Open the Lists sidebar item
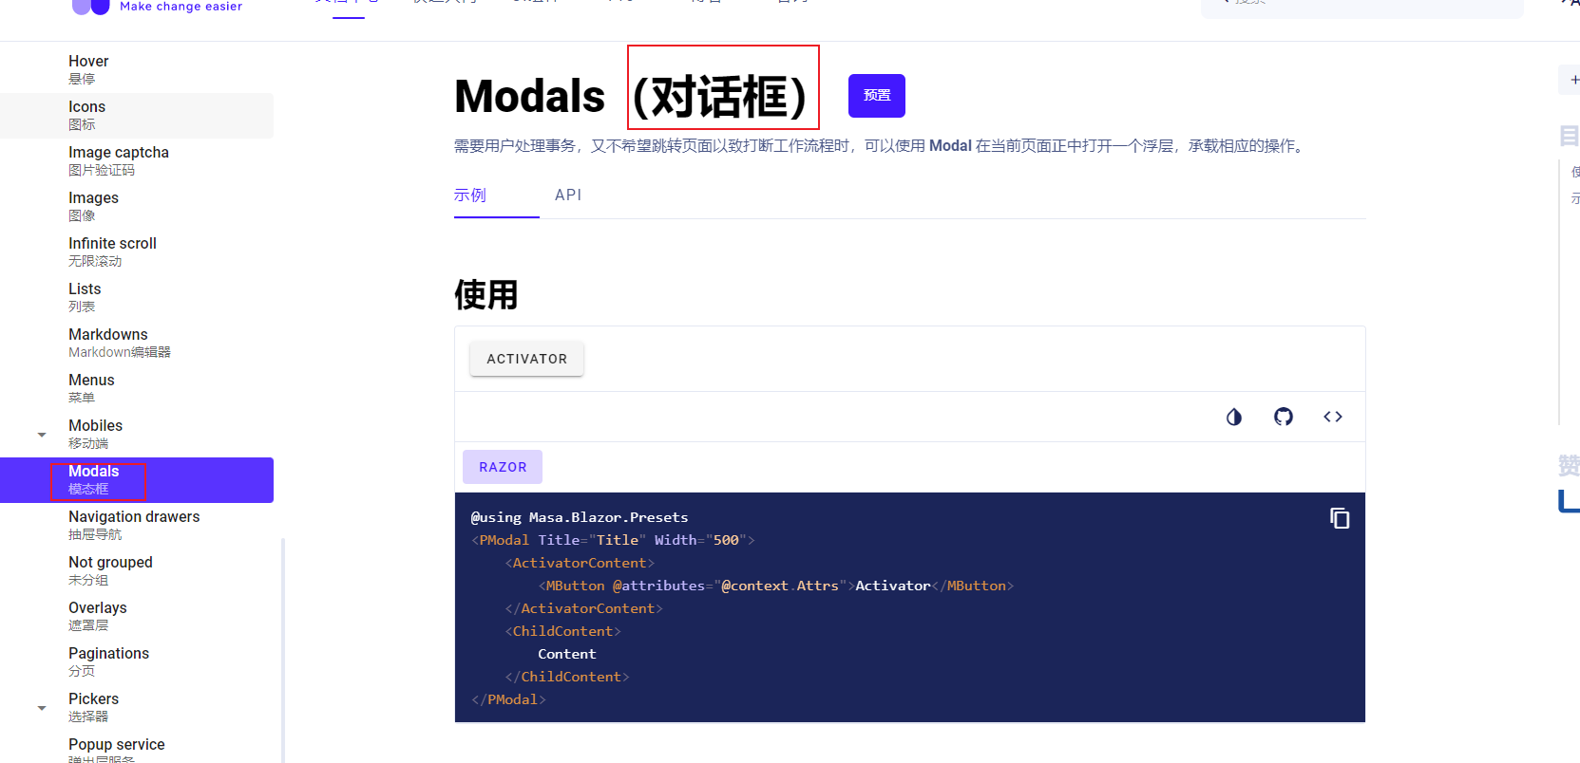 pos(137,297)
